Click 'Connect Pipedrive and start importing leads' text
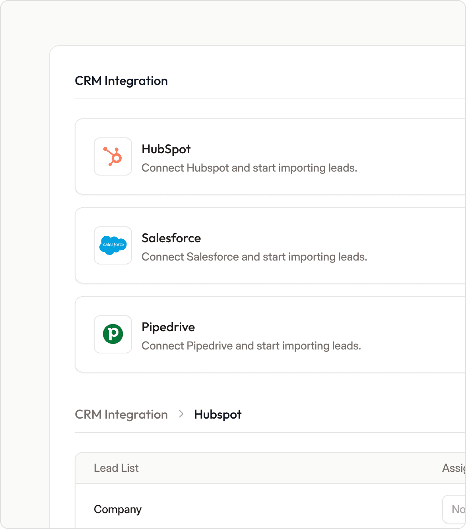Viewport: 466px width, 529px height. [x=251, y=346]
